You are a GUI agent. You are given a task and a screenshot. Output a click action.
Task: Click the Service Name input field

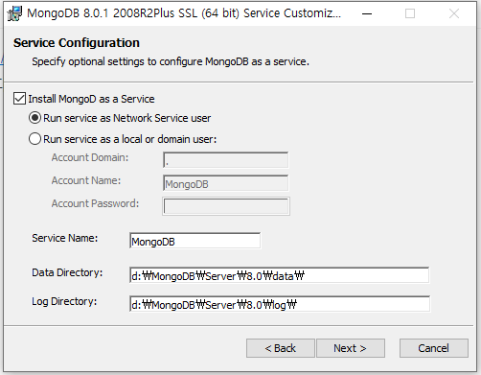click(195, 241)
